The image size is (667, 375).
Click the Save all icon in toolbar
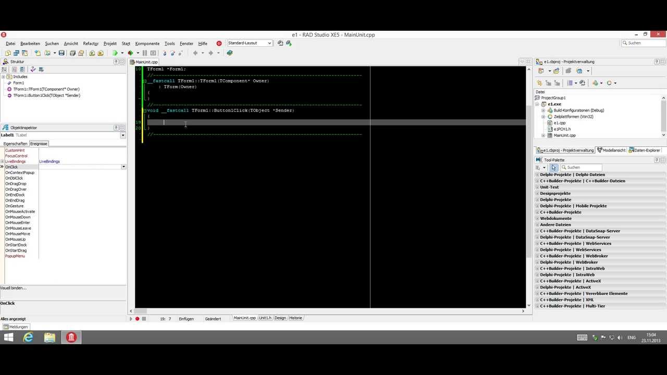point(72,53)
